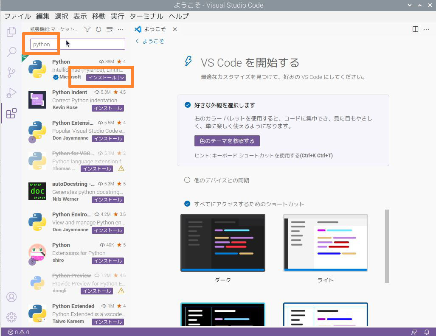Uncheck 好きな外観を選択します

187,105
